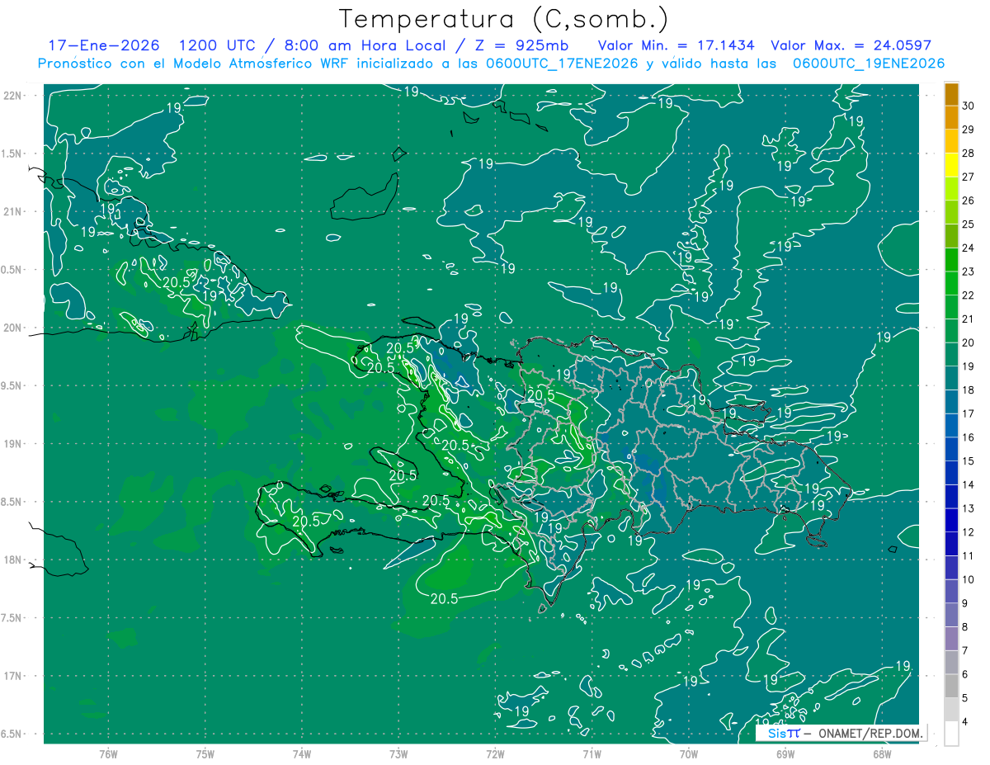Select the pressure level "Z = 925mb"
Image resolution: width=990 pixels, height=765 pixels.
[x=520, y=46]
